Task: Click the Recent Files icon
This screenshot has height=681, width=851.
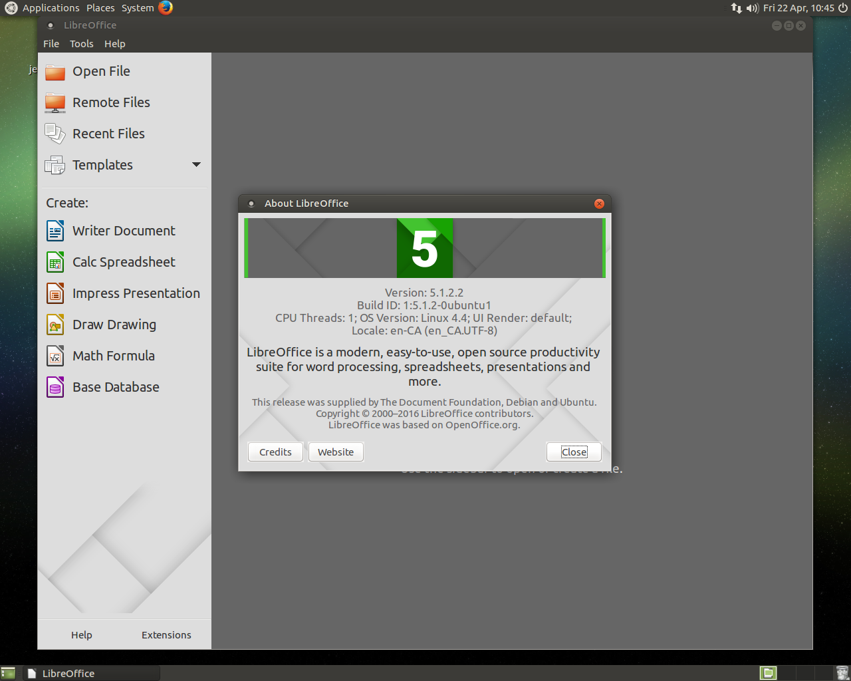Action: point(55,134)
